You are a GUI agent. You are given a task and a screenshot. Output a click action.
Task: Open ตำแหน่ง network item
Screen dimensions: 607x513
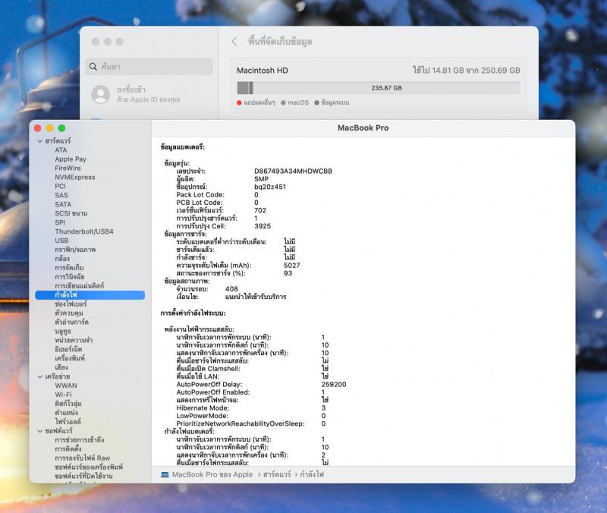coord(66,413)
